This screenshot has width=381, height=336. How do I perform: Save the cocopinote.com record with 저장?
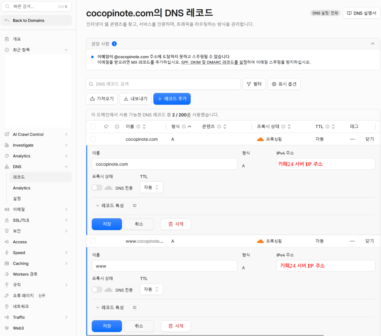coord(107,224)
